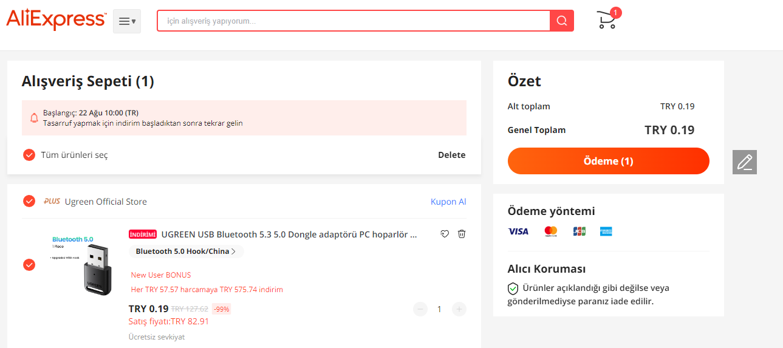Click the 'Ödeme (1)' checkout button

point(608,161)
